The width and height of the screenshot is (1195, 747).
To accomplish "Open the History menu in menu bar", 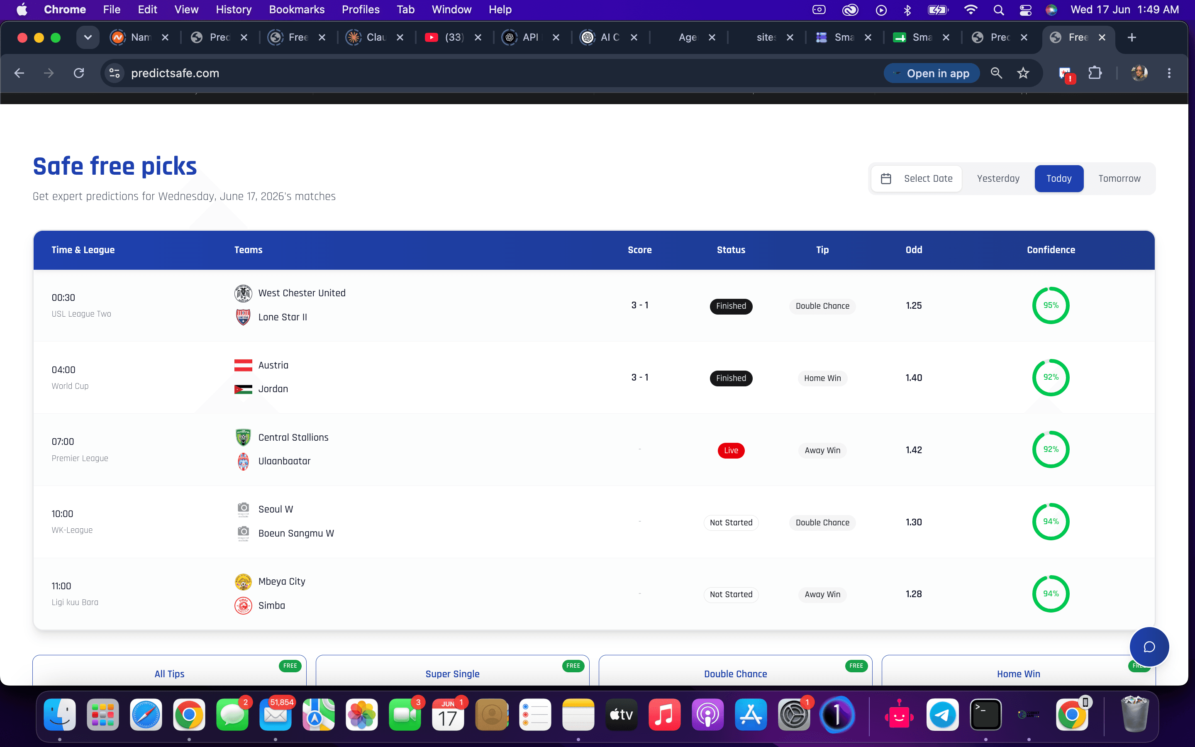I will coord(234,10).
